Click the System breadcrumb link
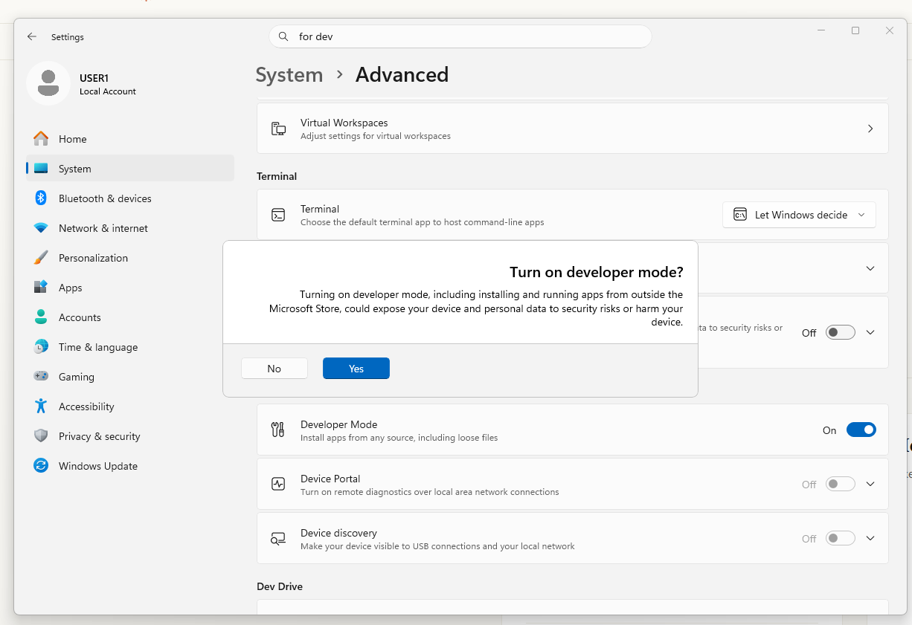 click(x=289, y=75)
